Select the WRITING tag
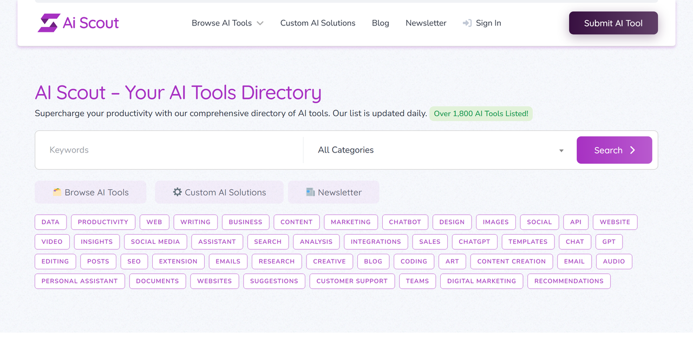The width and height of the screenshot is (693, 358). tap(195, 222)
